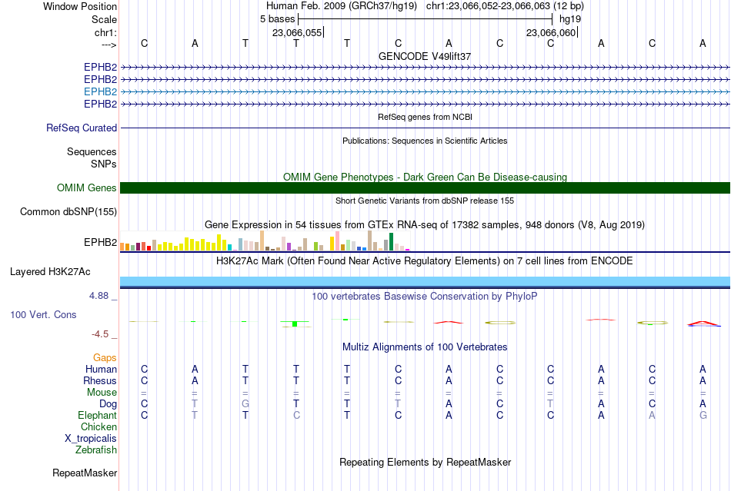Viewport: 731px width, 491px height.
Task: Click the yellow bars in GTEx expression chart
Action: pyautogui.click(x=192, y=244)
